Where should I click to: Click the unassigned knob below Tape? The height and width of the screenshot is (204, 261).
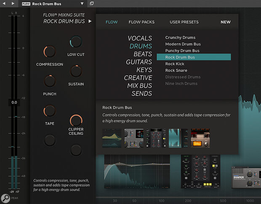(50, 140)
